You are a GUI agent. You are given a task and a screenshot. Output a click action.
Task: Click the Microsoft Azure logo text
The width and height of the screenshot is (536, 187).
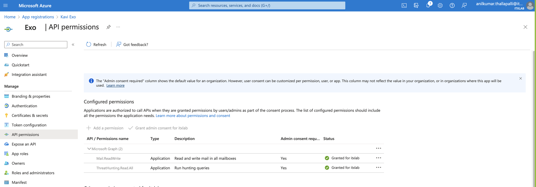[35, 5]
